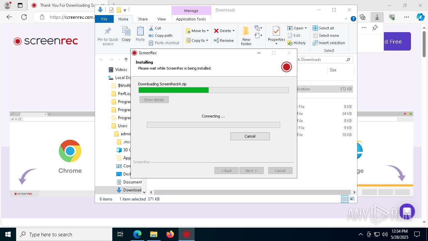
Task: Click the Edge Refresh button
Action: tap(24, 17)
